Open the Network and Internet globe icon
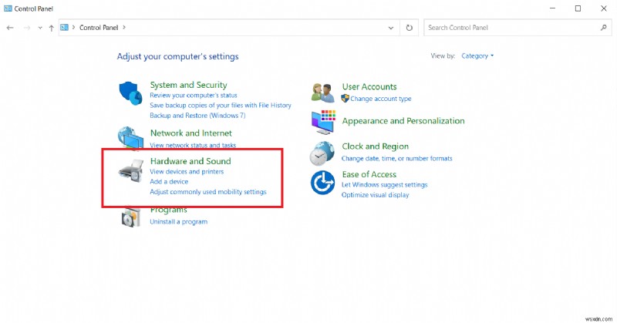Viewport: 617px width, 323px height. 131,139
